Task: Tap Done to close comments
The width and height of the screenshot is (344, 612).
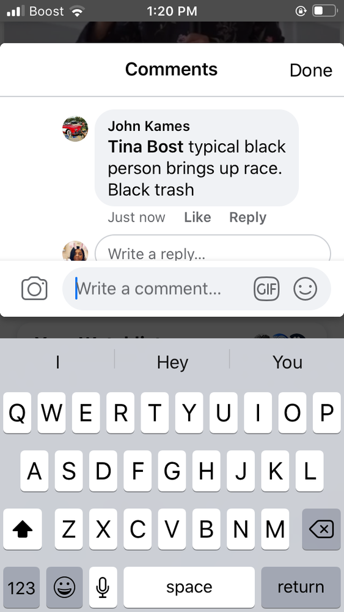Action: (x=311, y=70)
